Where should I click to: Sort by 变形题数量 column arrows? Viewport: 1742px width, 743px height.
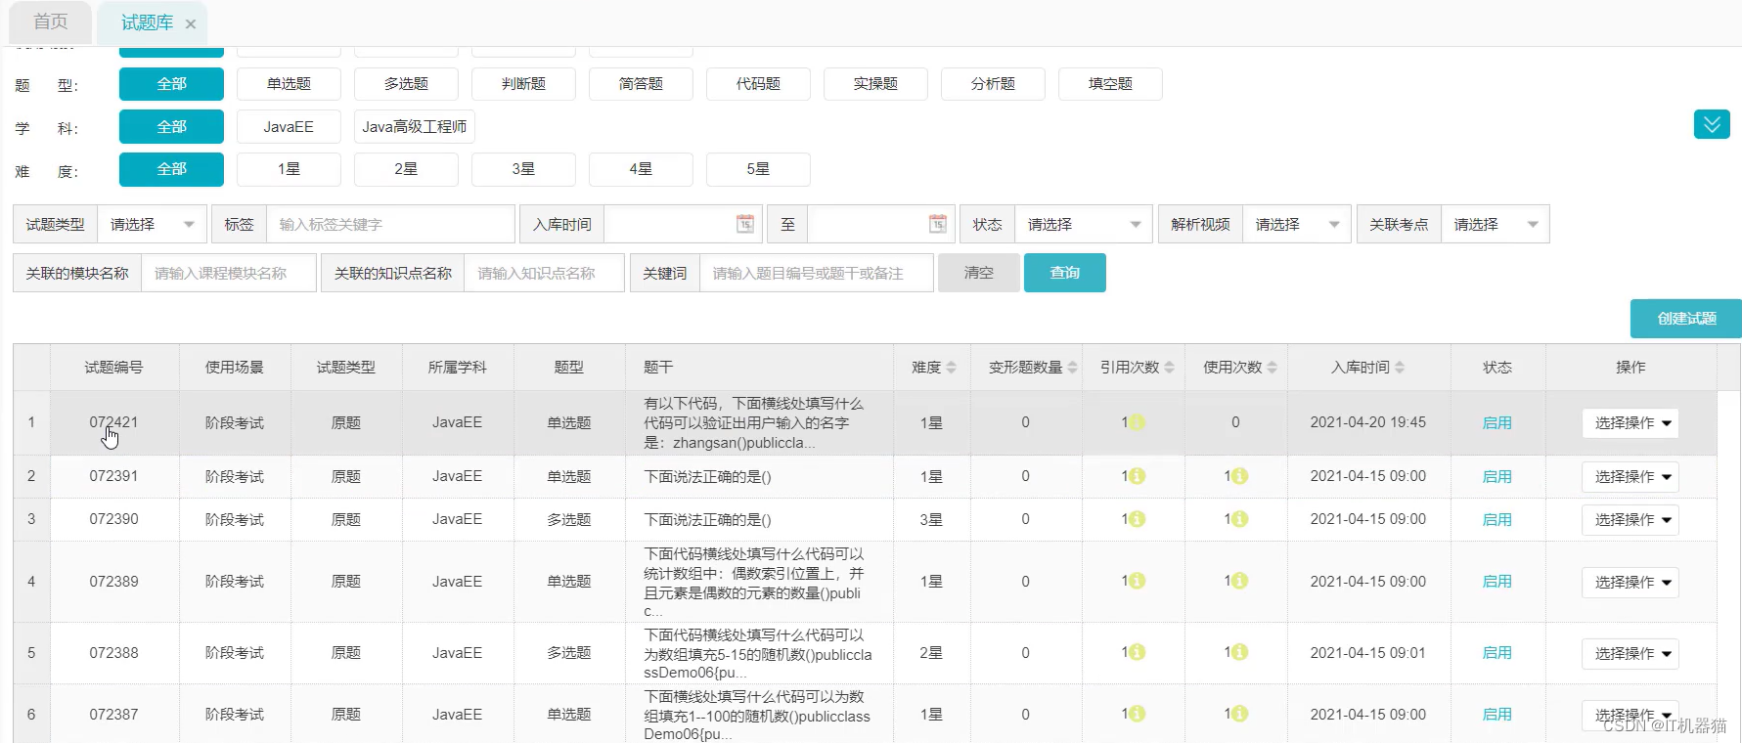tap(1072, 368)
